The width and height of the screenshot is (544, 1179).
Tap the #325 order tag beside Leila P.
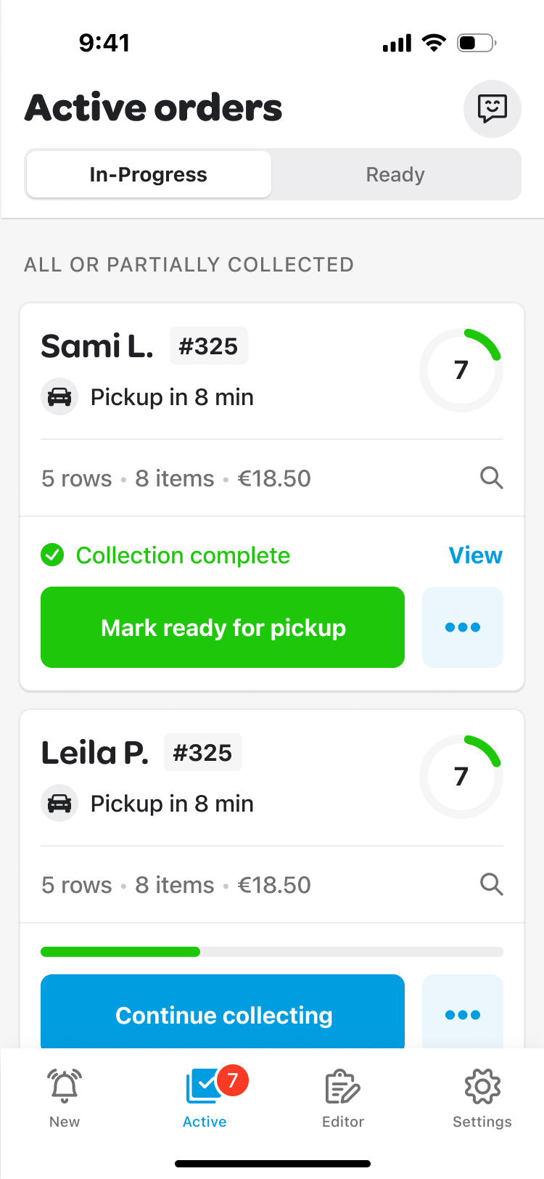(x=202, y=753)
